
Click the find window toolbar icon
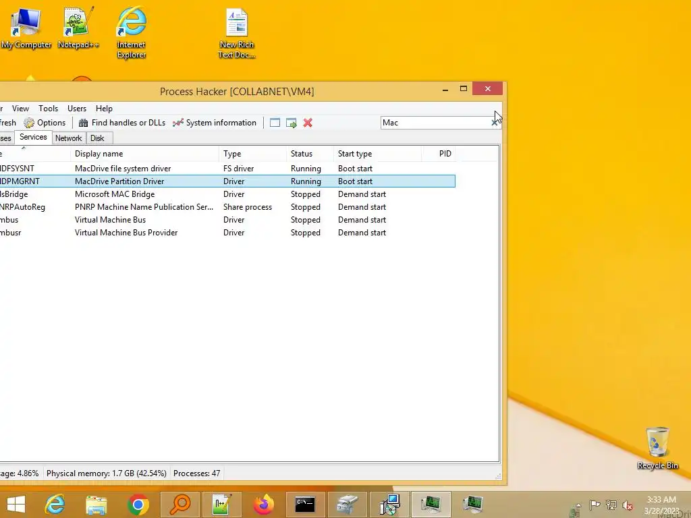[x=275, y=123]
